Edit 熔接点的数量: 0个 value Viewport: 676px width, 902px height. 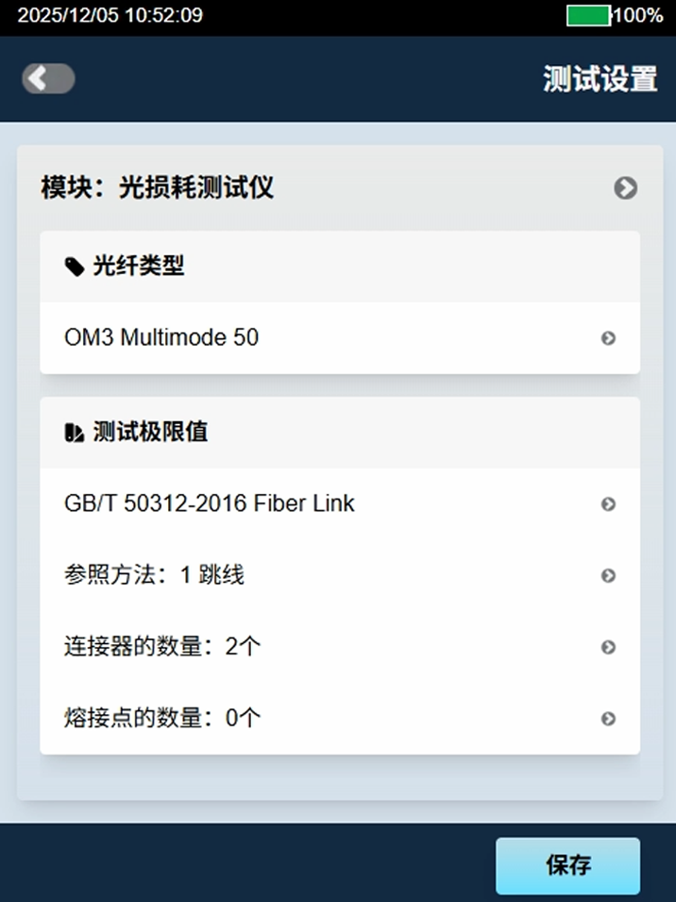click(162, 719)
